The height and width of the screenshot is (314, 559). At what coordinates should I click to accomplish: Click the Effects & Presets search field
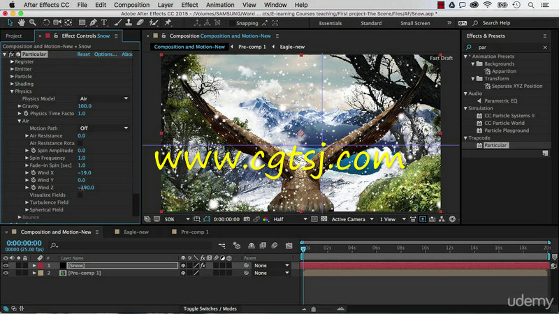[507, 47]
